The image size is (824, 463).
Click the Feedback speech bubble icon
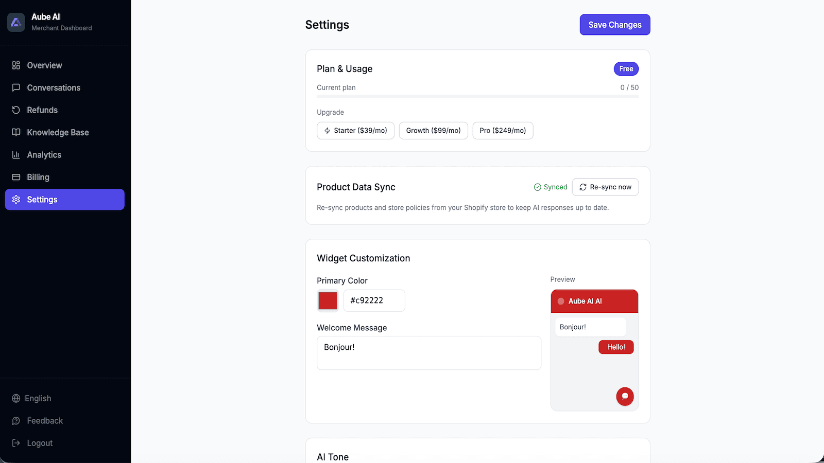pos(16,421)
